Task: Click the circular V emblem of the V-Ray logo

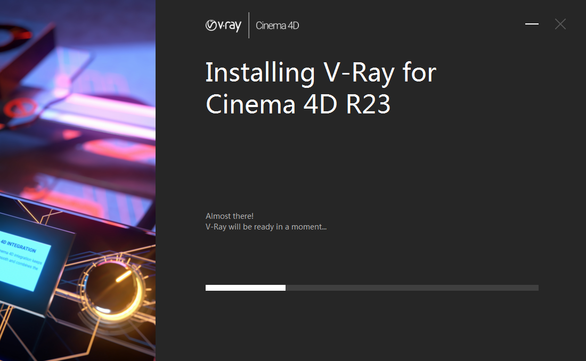Action: click(211, 26)
